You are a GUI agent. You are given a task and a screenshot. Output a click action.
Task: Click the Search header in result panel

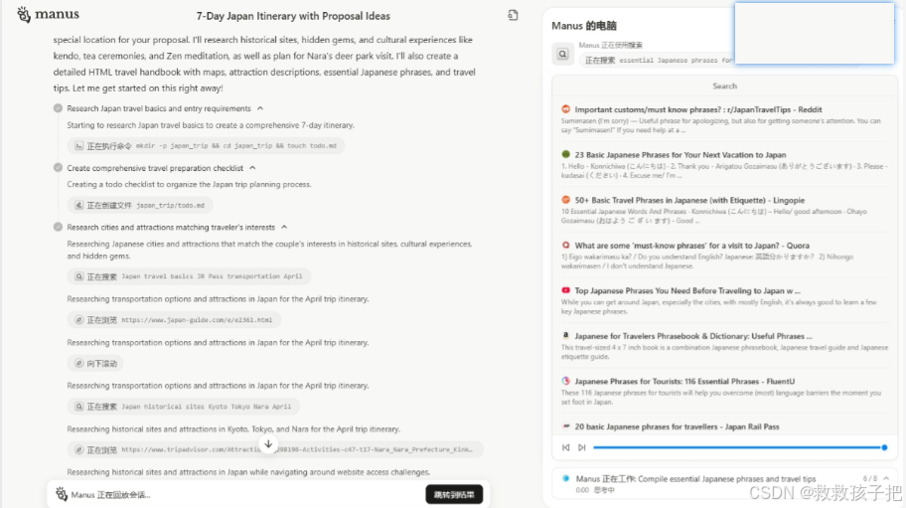[x=724, y=86]
